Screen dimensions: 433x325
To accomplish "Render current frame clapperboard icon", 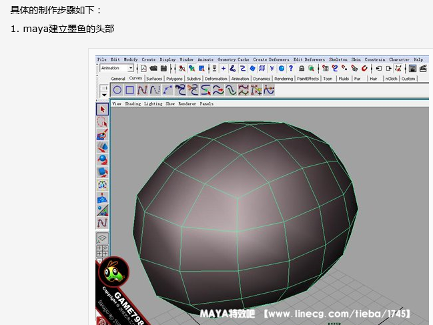I will (423, 68).
